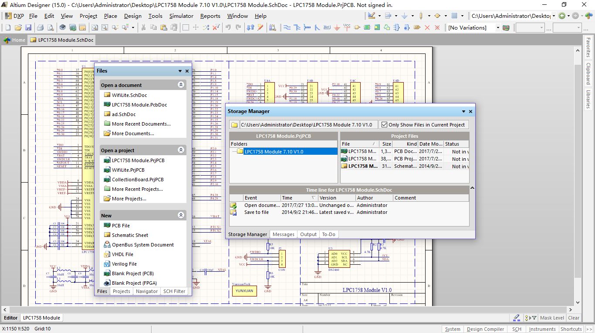The width and height of the screenshot is (595, 333).
Task: Click the Storage Manager folder path field
Action: tap(308, 125)
